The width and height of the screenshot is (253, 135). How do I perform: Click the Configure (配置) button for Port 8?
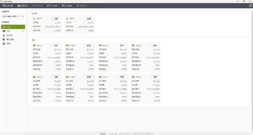point(155,77)
